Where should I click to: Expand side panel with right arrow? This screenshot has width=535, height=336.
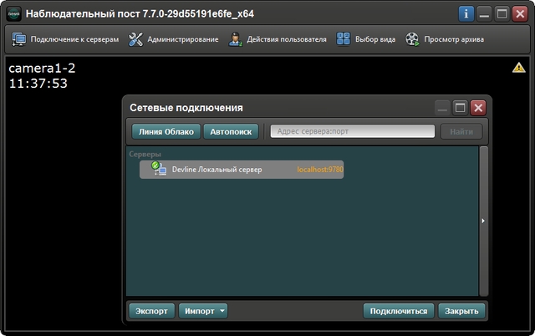point(484,221)
